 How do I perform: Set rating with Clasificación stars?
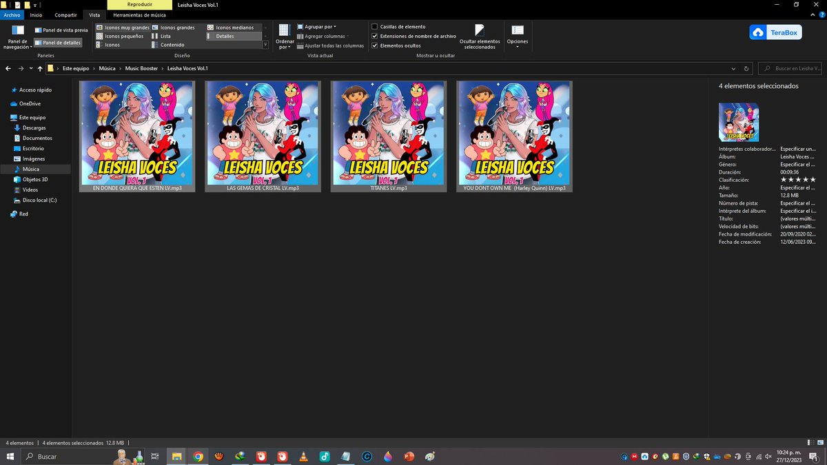coord(798,180)
